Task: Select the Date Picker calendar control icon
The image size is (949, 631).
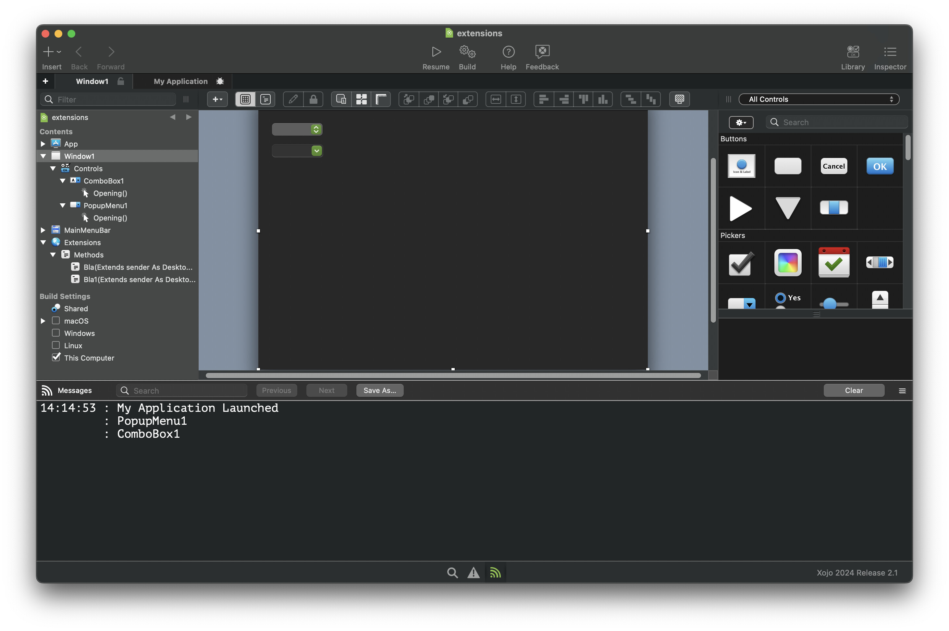Action: click(x=833, y=263)
